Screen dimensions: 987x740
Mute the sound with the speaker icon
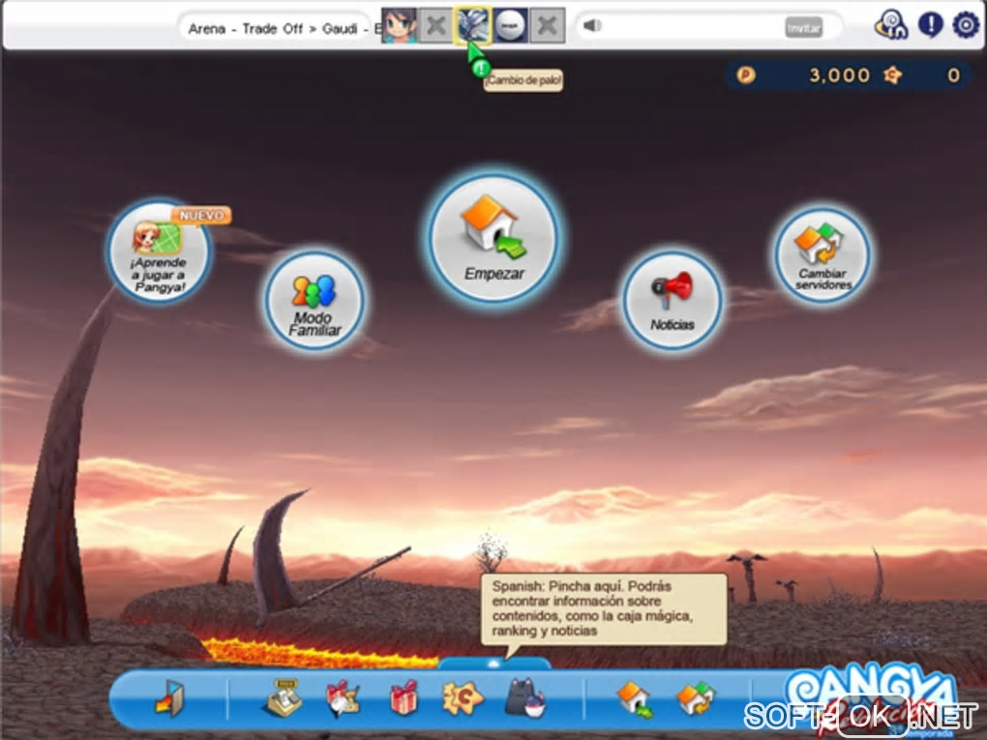click(592, 26)
